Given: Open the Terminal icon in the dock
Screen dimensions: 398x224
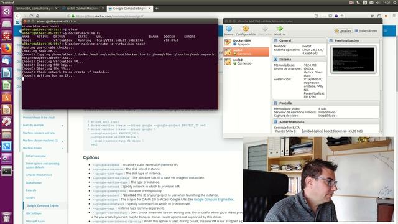Looking at the screenshot, I should pyautogui.click(x=7, y=171).
